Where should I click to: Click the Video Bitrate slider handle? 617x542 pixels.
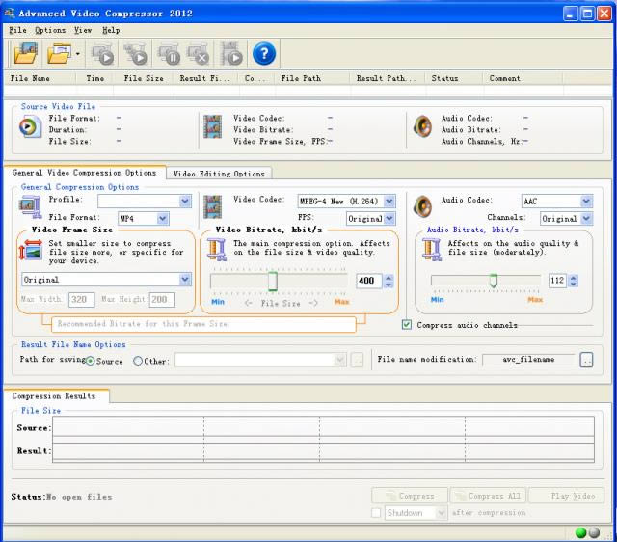point(273,281)
